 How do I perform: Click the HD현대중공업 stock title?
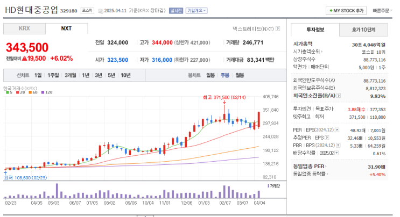point(31,10)
